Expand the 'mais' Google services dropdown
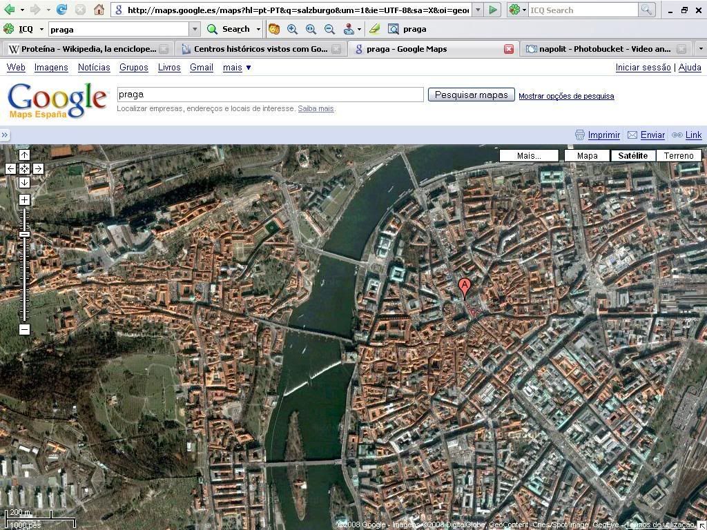This screenshot has width=707, height=530. tap(237, 67)
